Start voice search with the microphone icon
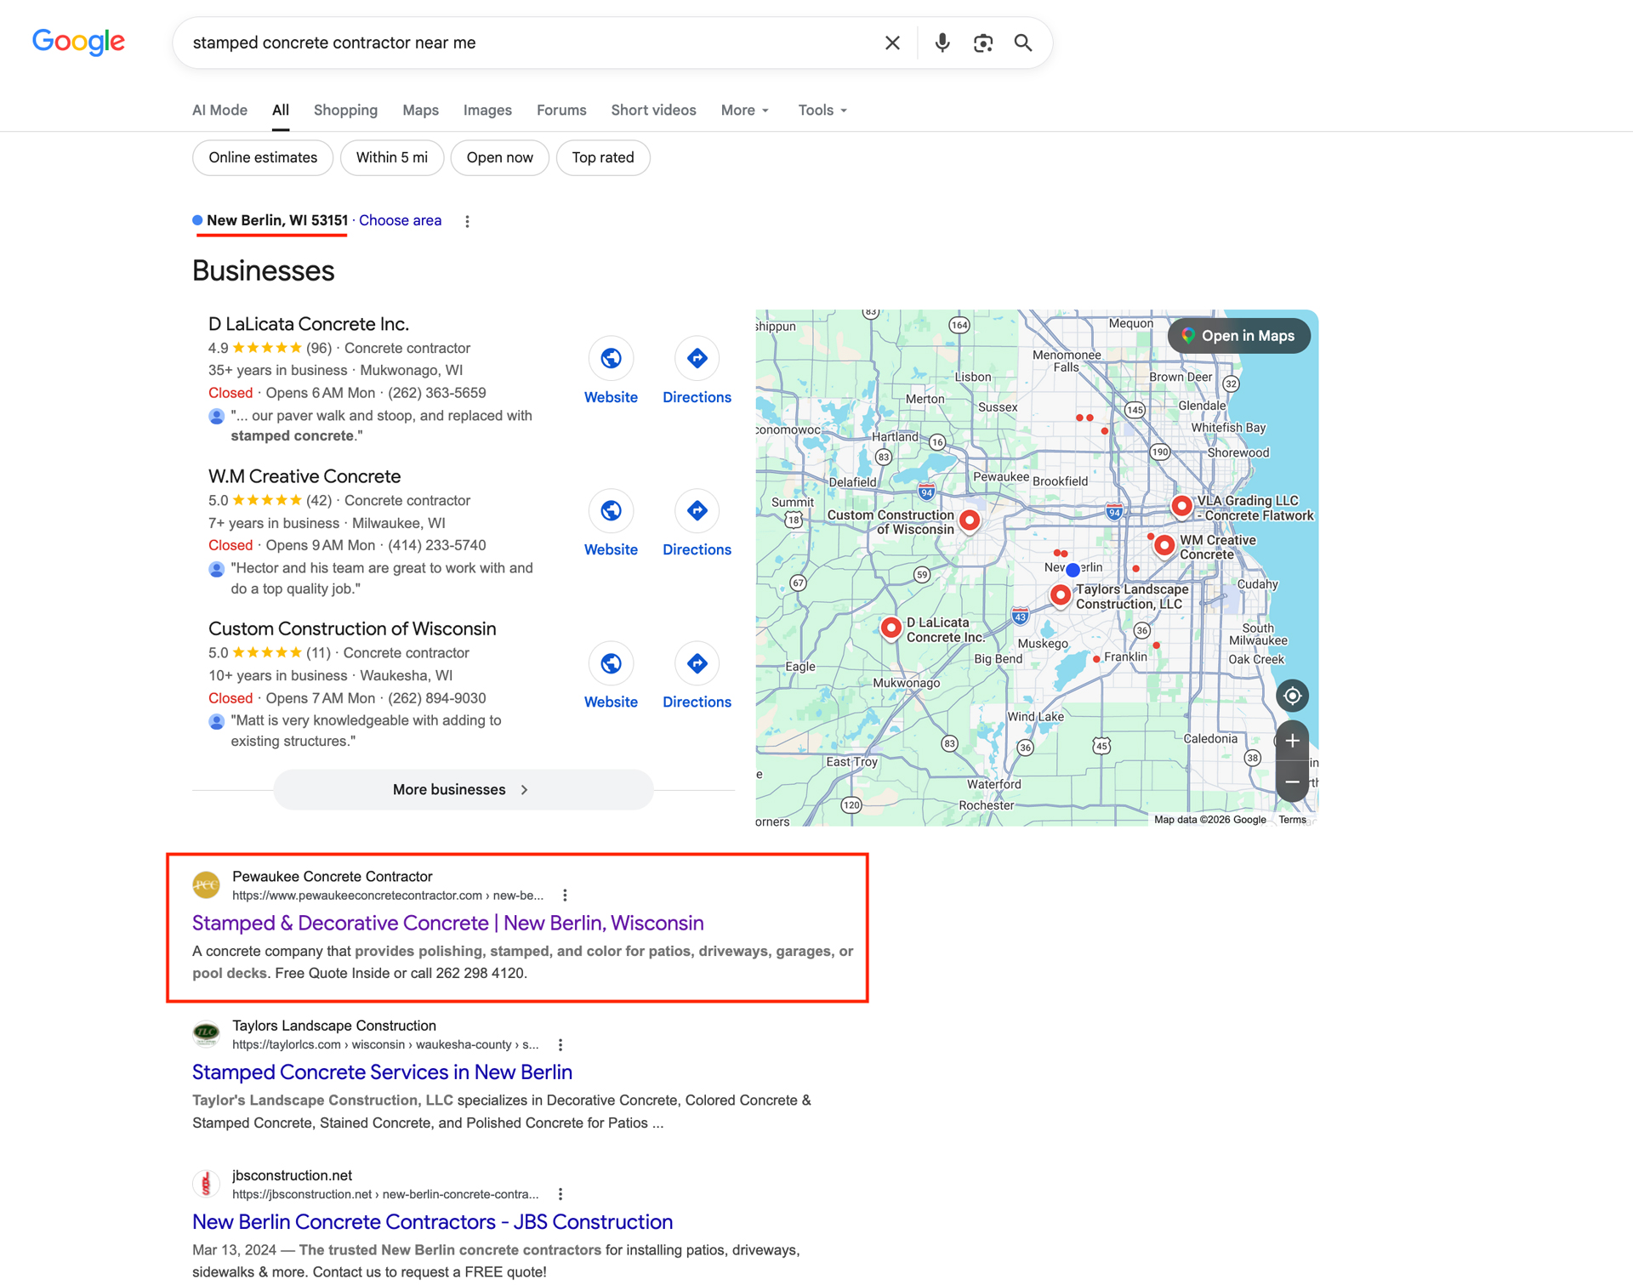 (942, 43)
